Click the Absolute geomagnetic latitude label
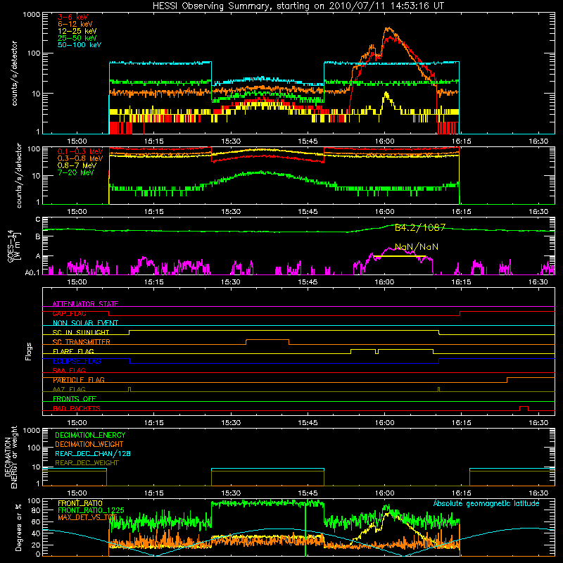Image resolution: width=563 pixels, height=563 pixels. pyautogui.click(x=486, y=503)
